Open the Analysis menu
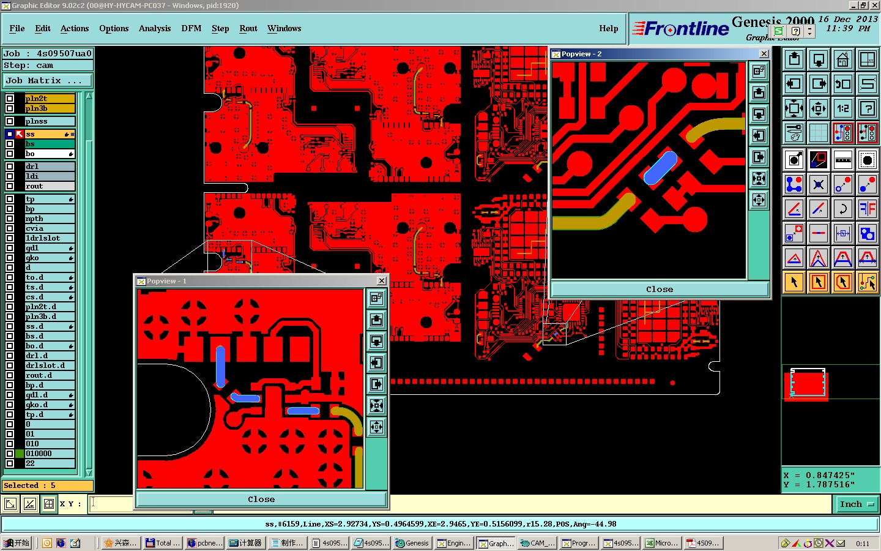The image size is (881, 551). point(155,29)
